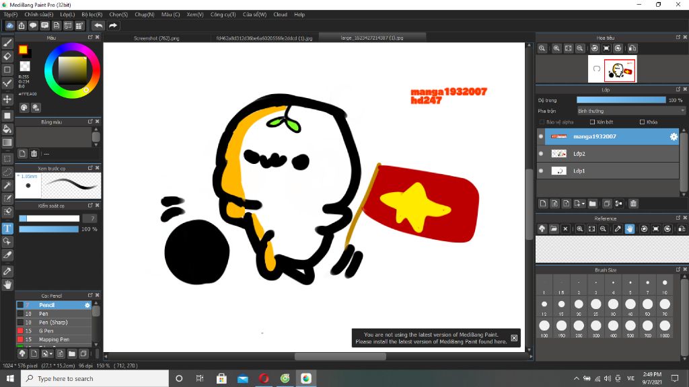Select the Brush tool

[7, 43]
